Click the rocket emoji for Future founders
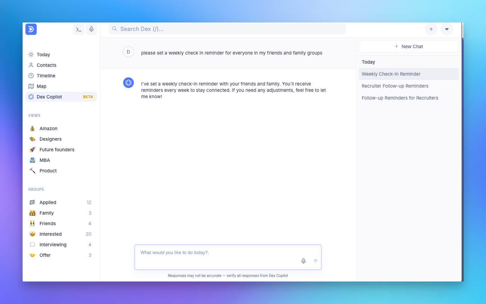Image resolution: width=486 pixels, height=304 pixels. (x=32, y=150)
